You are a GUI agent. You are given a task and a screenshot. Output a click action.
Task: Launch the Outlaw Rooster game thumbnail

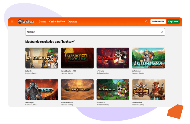tap(149, 89)
